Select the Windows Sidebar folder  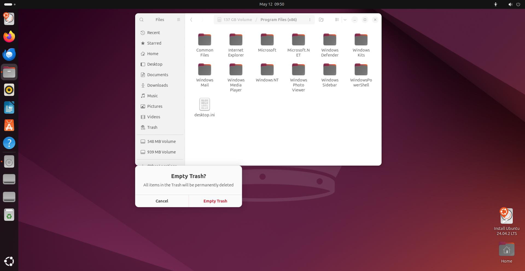(330, 75)
